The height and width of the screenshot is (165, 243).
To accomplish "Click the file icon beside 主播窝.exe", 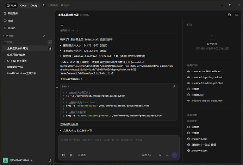I will tap(188, 95).
